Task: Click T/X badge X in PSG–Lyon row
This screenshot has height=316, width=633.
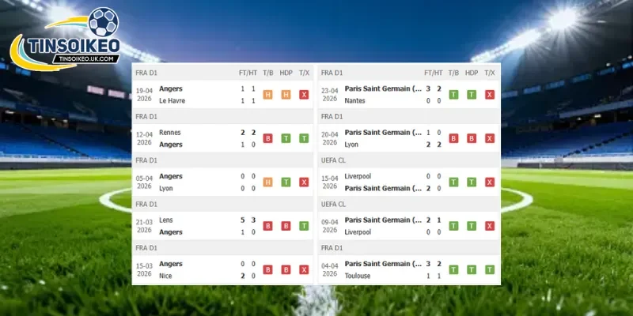Action: pyautogui.click(x=490, y=139)
